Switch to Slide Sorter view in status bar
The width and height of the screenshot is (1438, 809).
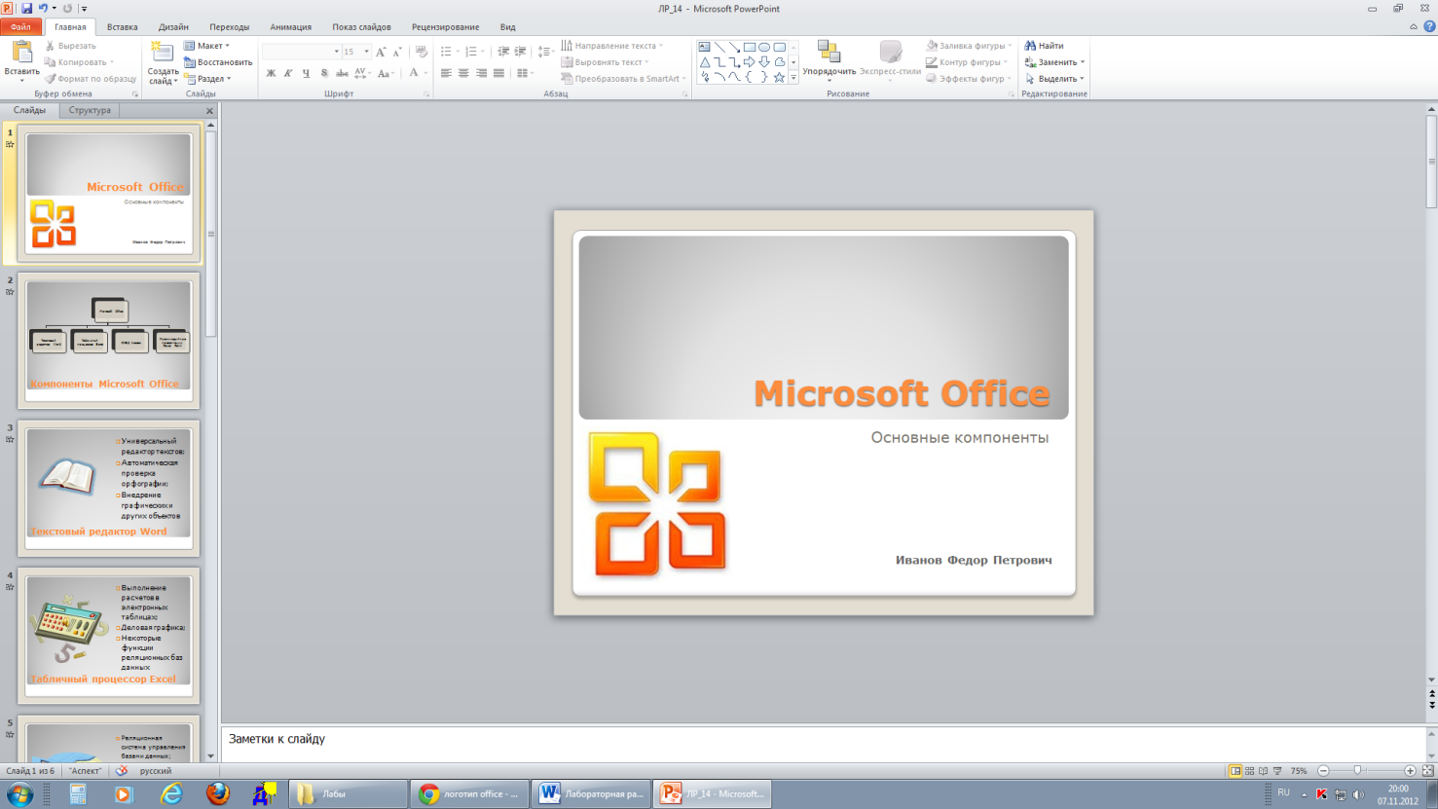1249,771
